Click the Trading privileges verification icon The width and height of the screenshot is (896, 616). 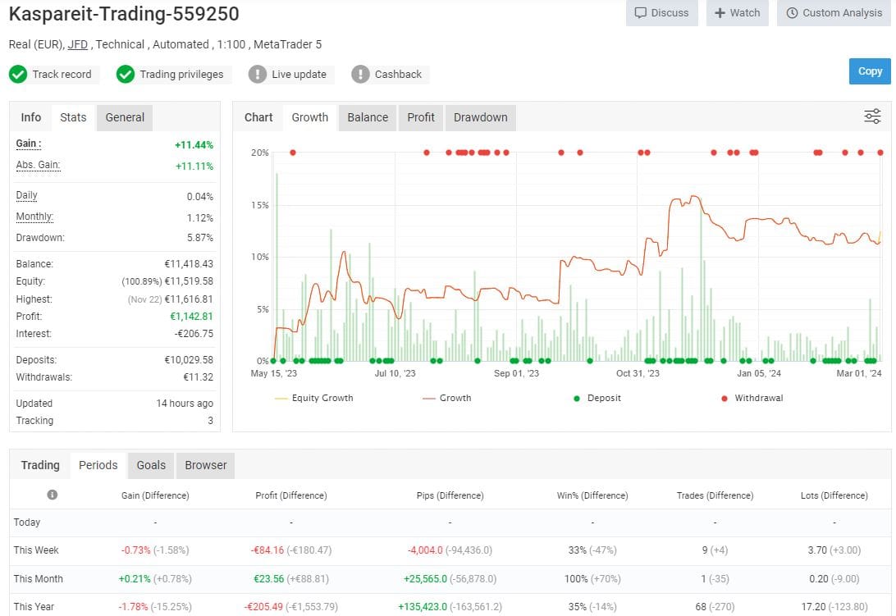pos(126,74)
